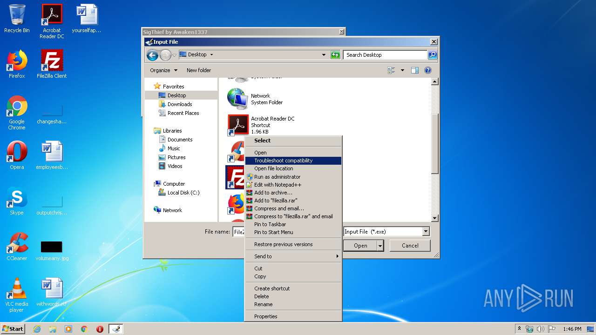Viewport: 596px width, 335px height.
Task: Choose Open in context menu
Action: [x=293, y=153]
